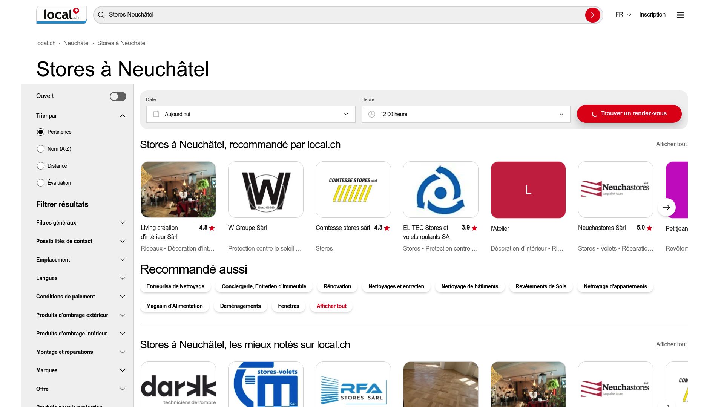Select the Distance sort option

coord(40,166)
